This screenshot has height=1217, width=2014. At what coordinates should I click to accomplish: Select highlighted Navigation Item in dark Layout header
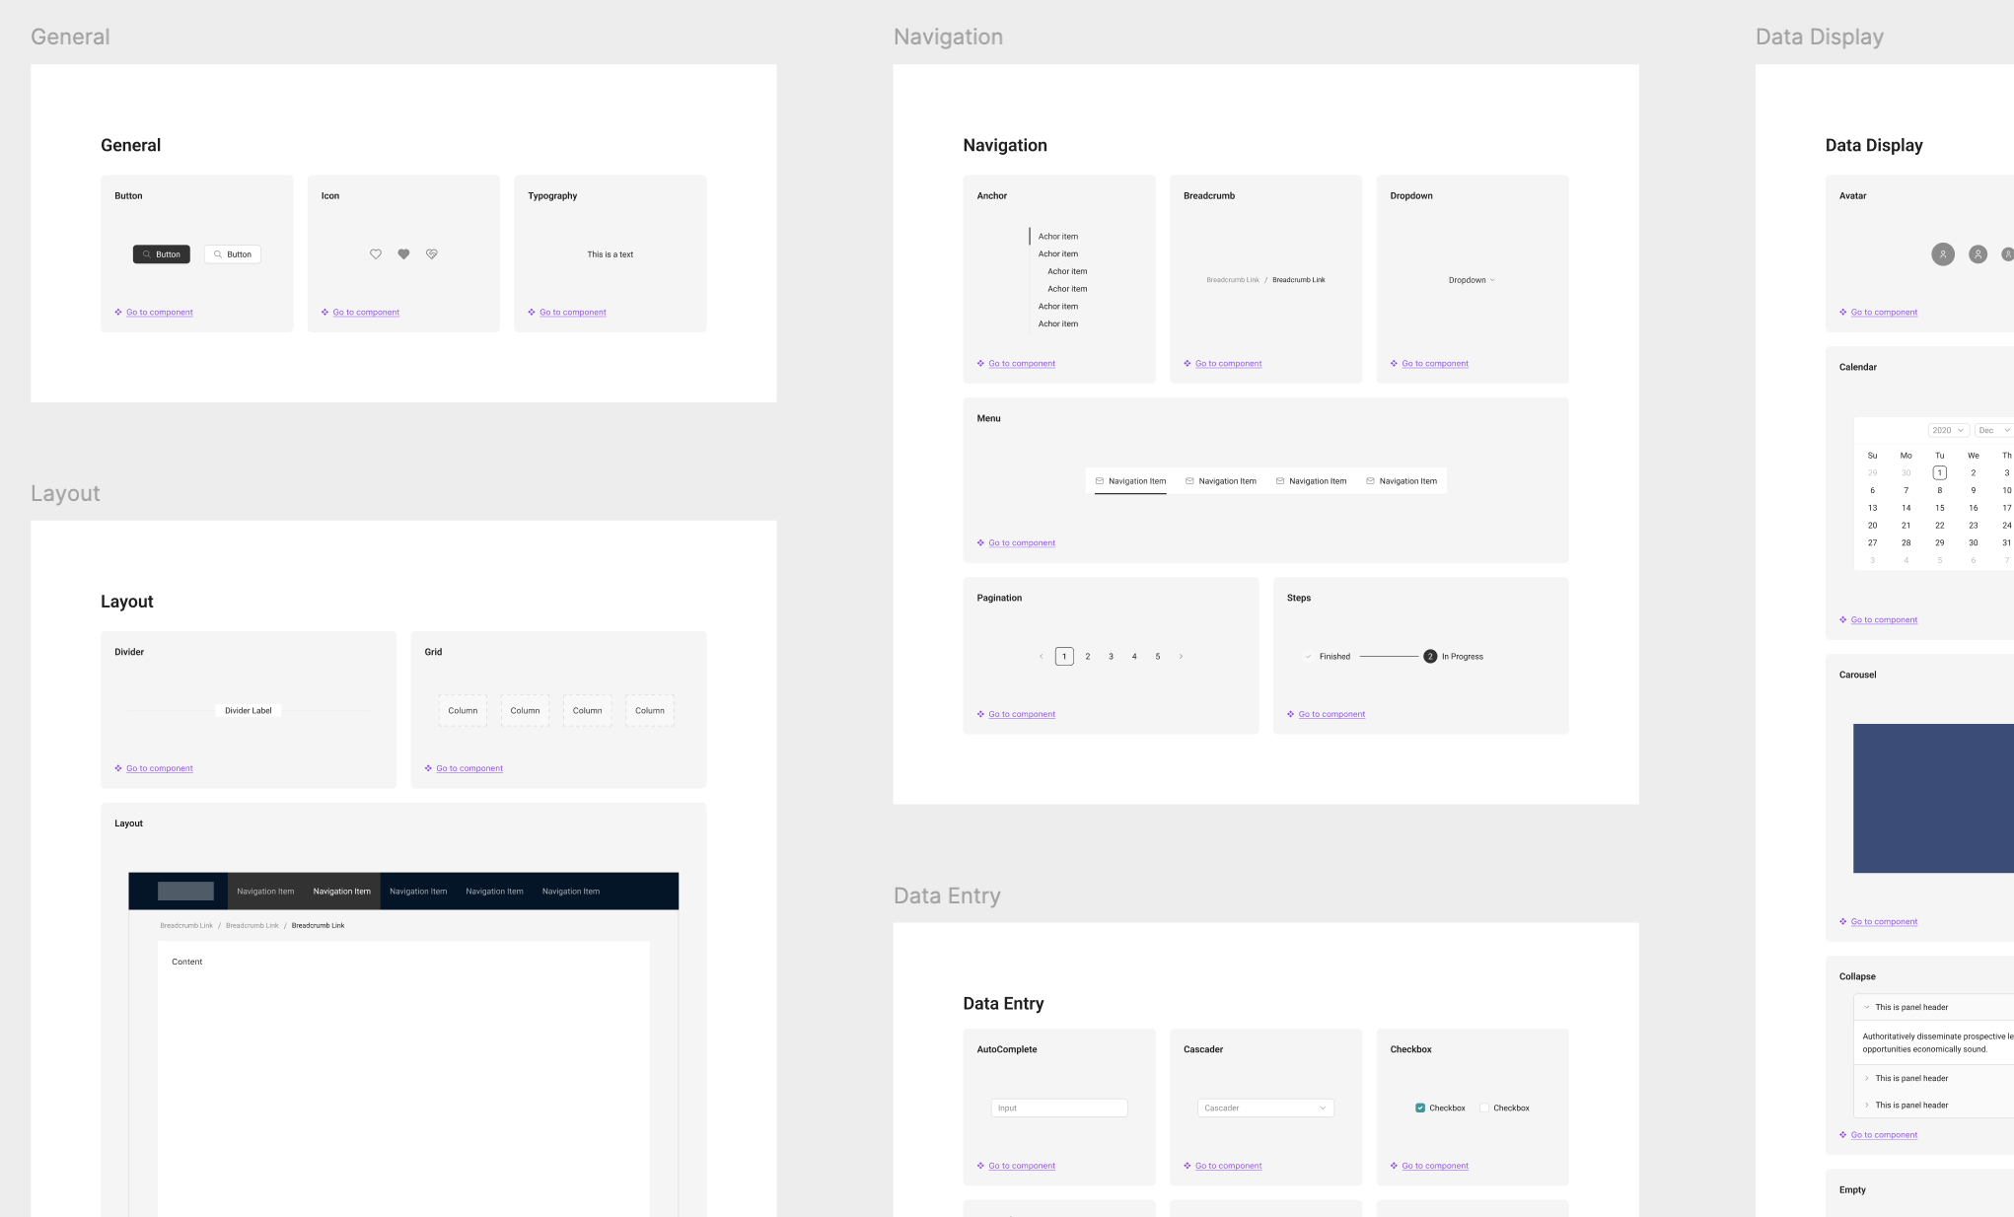coord(342,892)
